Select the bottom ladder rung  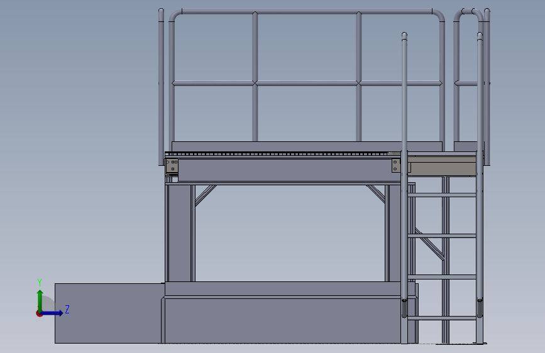click(442, 318)
